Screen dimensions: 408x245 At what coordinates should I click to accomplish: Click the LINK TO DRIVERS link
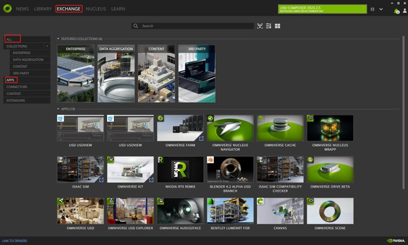pyautogui.click(x=14, y=241)
